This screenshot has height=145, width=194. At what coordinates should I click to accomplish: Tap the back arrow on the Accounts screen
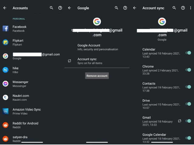[5, 8]
